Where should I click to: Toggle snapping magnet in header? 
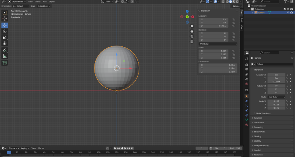(x=122, y=2)
